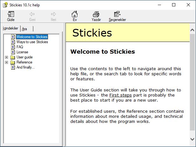Image resolution: width=196 pixels, height=147 pixels.
Task: Go forward with the İleri arrow
Action: pos(53,16)
